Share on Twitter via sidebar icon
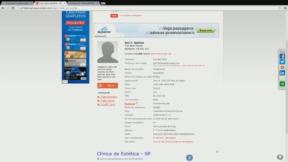 282,62
